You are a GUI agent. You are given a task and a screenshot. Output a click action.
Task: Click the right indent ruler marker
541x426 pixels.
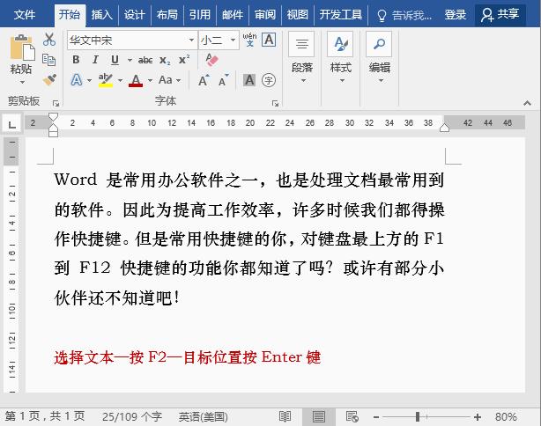[444, 128]
